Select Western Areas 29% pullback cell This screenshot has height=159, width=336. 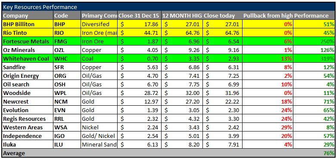[268, 127]
